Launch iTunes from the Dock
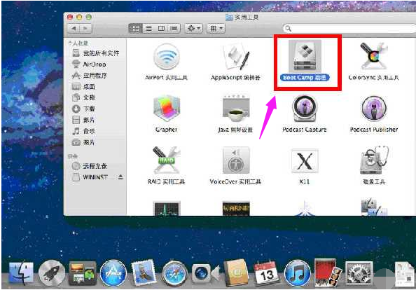This screenshot has width=416, height=290. tap(297, 273)
